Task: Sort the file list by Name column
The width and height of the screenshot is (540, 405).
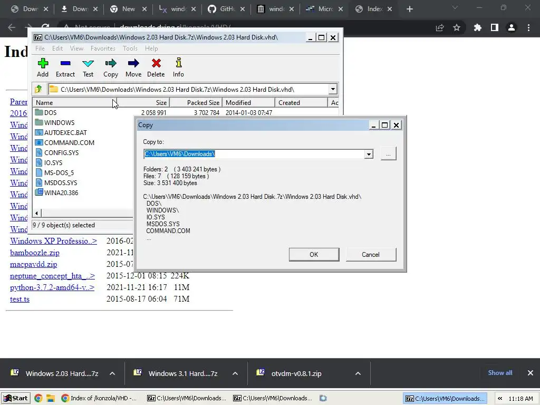Action: [x=74, y=103]
